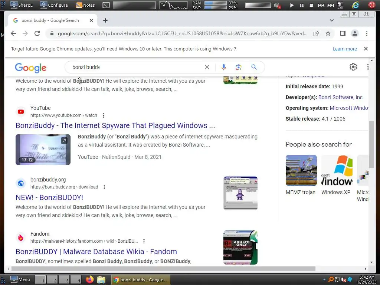Open more options for Fandom result
The image size is (380, 285).
click(144, 241)
